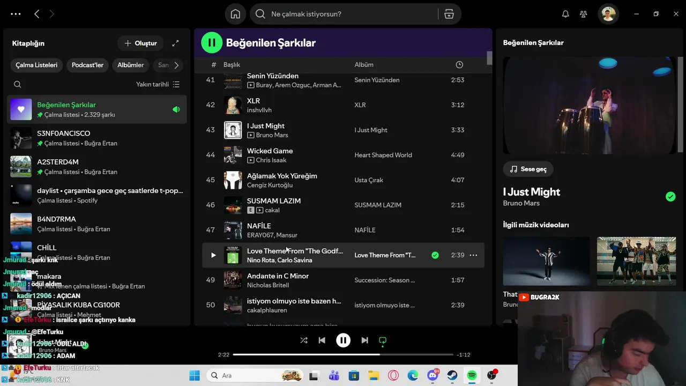The image size is (686, 386).
Task: Open second related music video thumbnail
Action: [637, 261]
